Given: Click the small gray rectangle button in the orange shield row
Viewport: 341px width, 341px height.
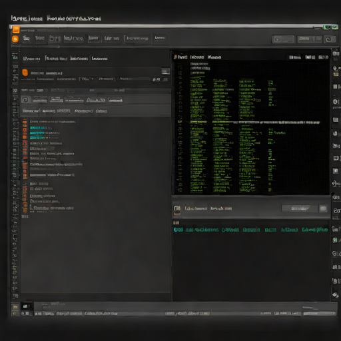Looking at the screenshot, I should pos(165,71).
